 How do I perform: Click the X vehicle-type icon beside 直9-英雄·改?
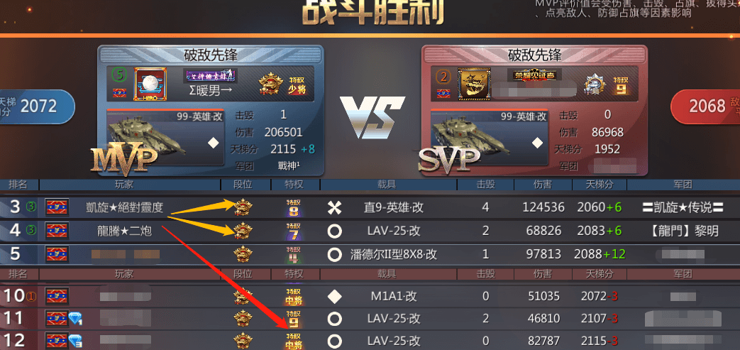click(335, 207)
